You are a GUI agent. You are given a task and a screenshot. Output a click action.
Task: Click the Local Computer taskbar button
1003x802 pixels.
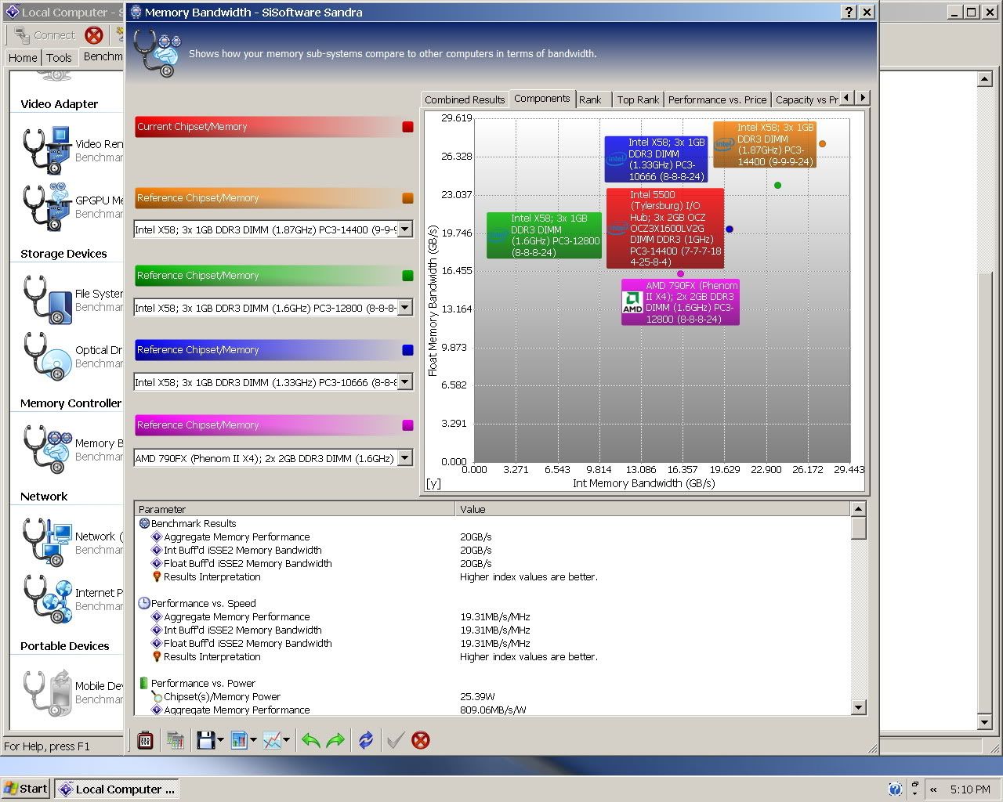pos(117,789)
